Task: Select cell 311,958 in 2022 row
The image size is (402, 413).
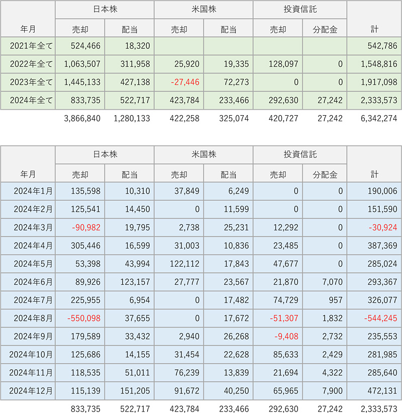Action: [135, 64]
